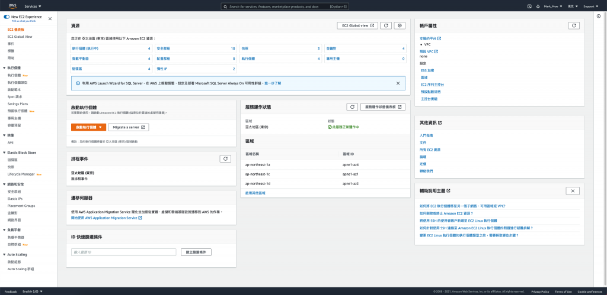Image resolution: width=607 pixels, height=295 pixels.
Task: Open the Privacy Policy footer link
Action: coord(540,291)
